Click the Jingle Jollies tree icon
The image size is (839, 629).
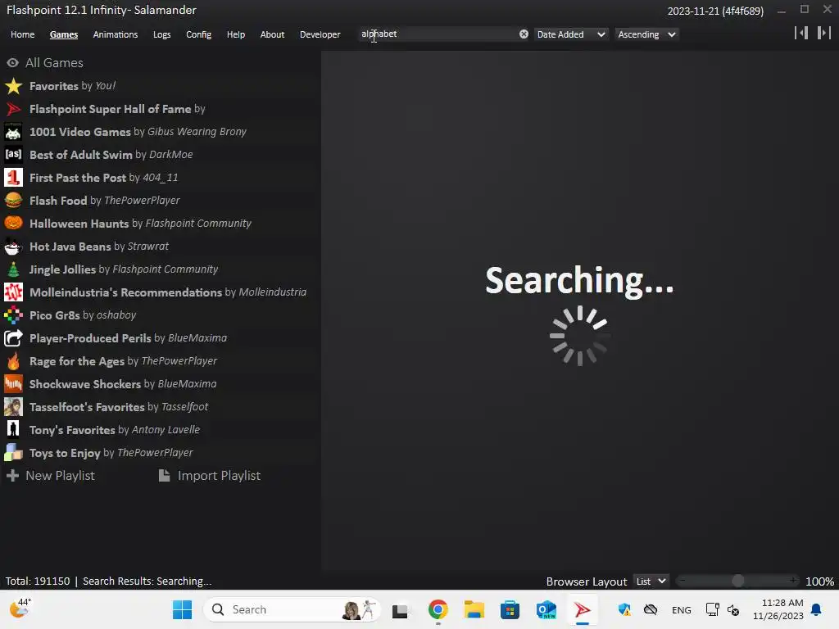[x=13, y=269]
